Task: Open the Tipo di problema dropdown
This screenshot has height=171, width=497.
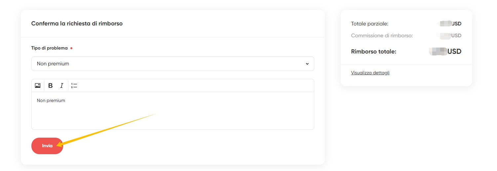Action: [172, 64]
